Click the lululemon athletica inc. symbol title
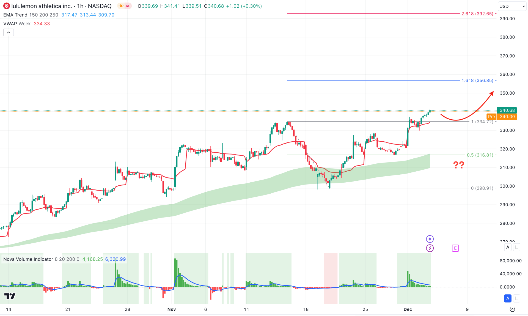 coord(42,6)
